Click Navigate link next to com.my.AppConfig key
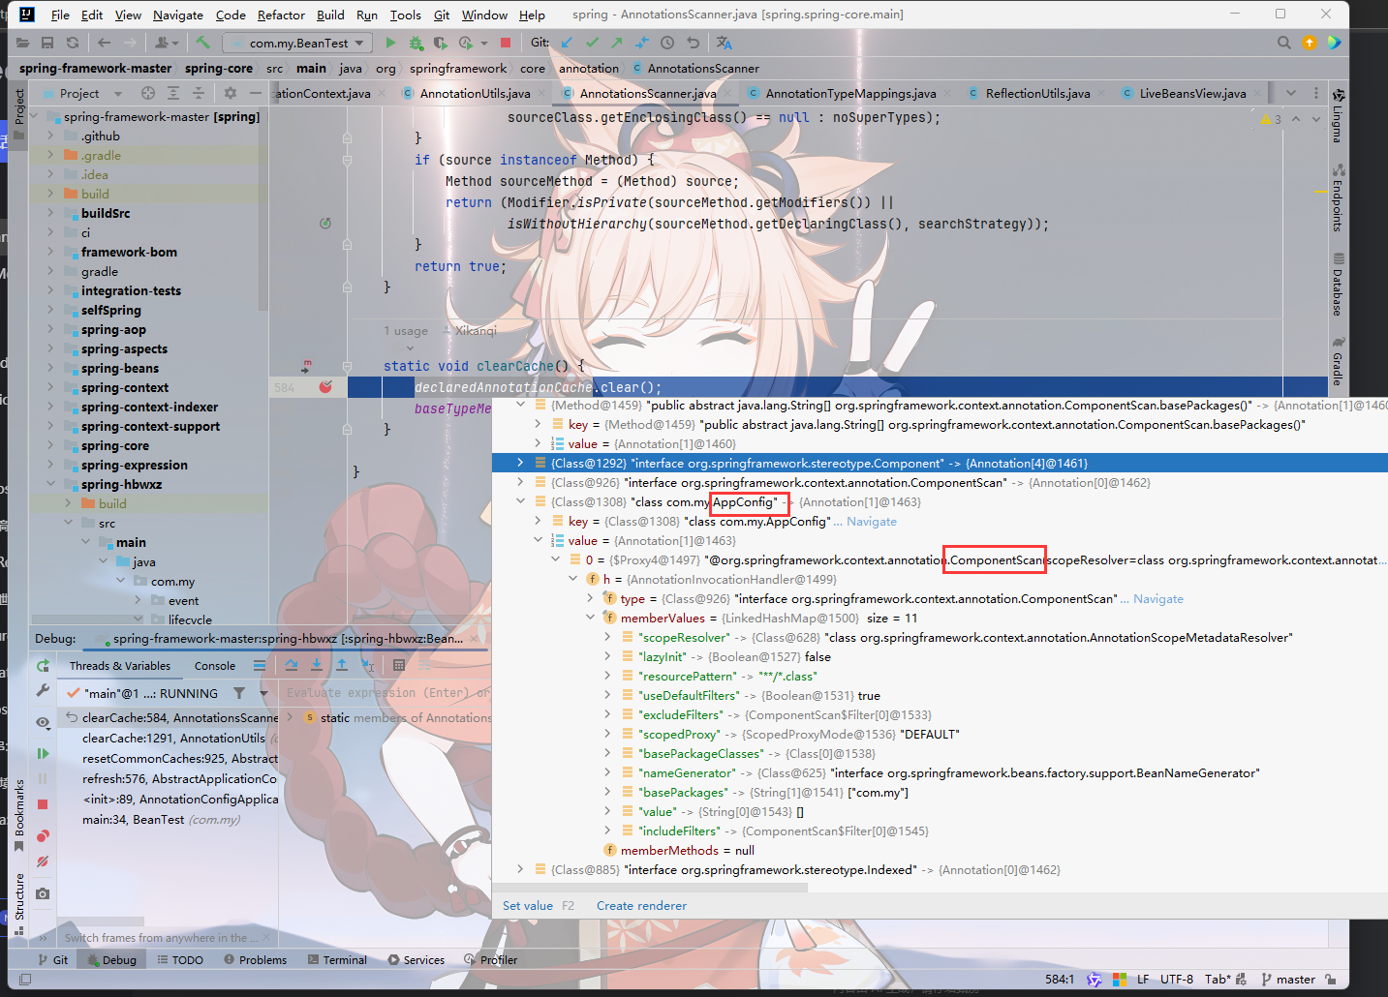 point(872,521)
